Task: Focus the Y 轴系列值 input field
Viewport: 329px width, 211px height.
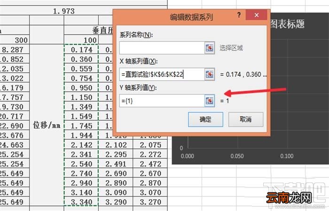Action: click(x=162, y=101)
